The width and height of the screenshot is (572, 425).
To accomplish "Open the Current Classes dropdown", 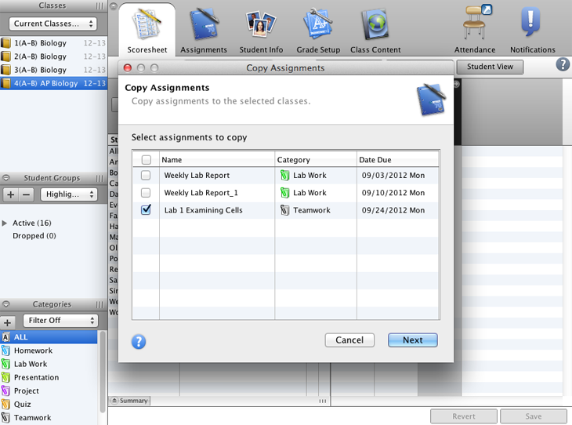I will tap(52, 24).
